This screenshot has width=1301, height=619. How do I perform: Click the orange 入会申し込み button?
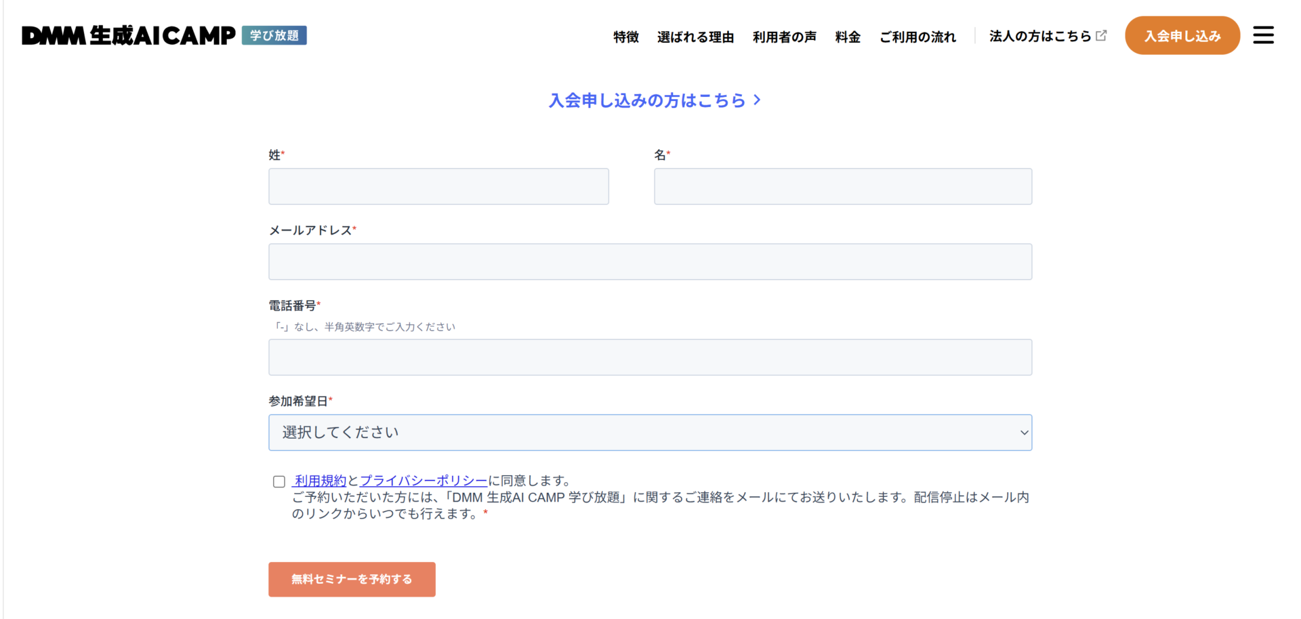coord(1182,35)
